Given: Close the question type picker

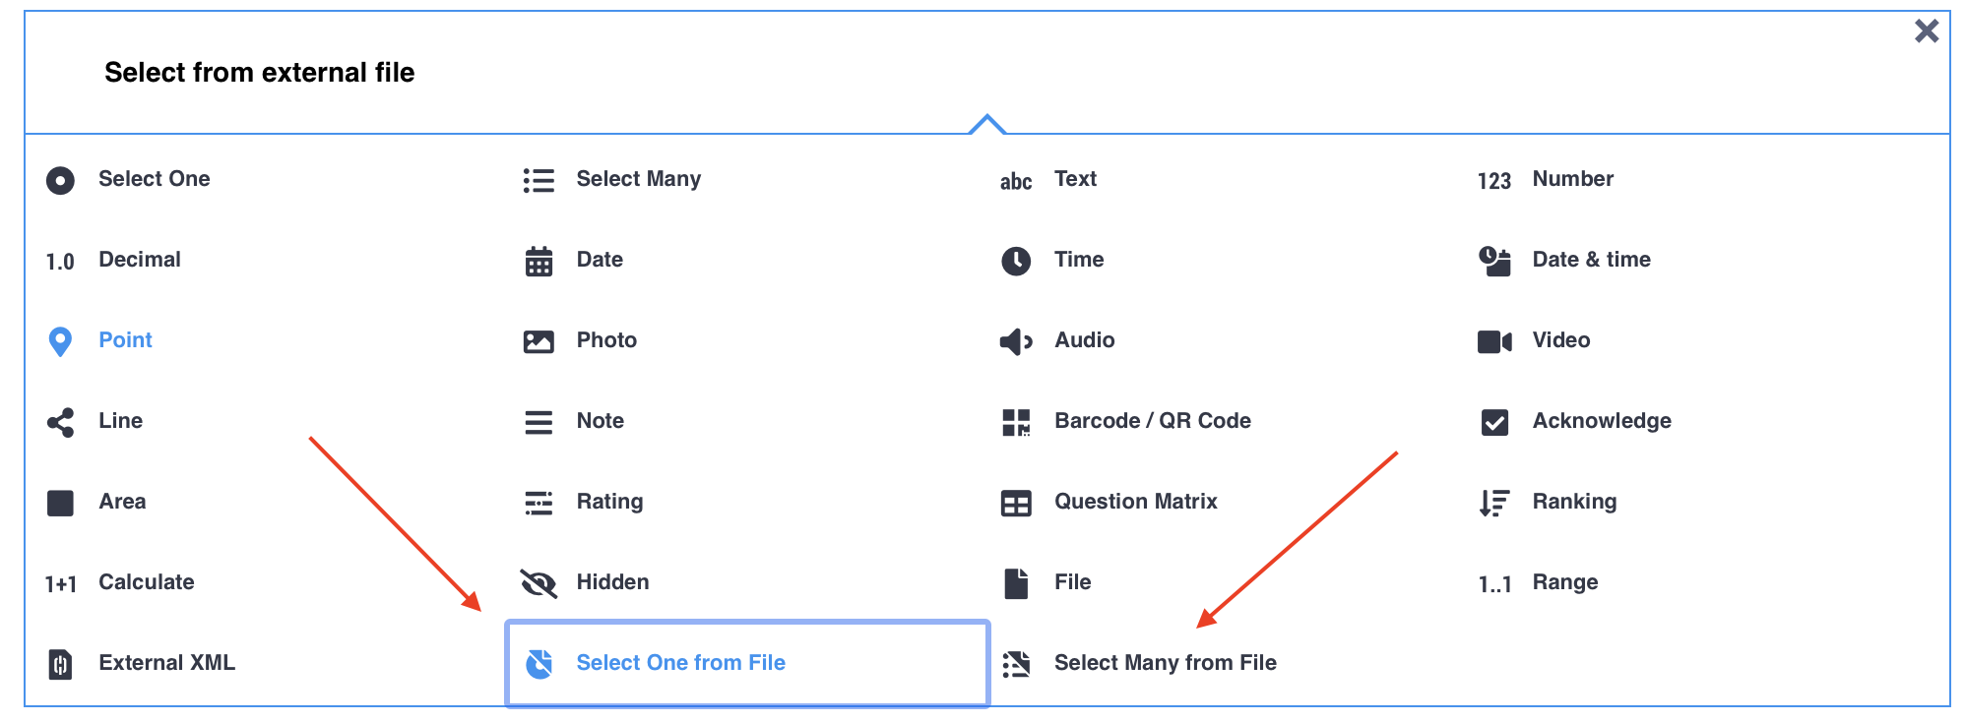Looking at the screenshot, I should tap(1927, 31).
